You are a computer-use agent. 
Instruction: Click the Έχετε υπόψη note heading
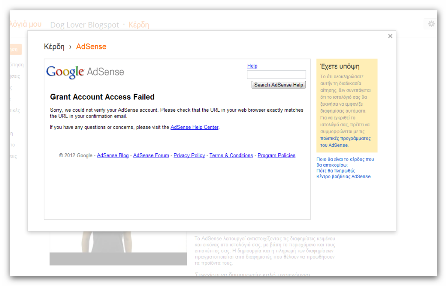[x=340, y=66]
